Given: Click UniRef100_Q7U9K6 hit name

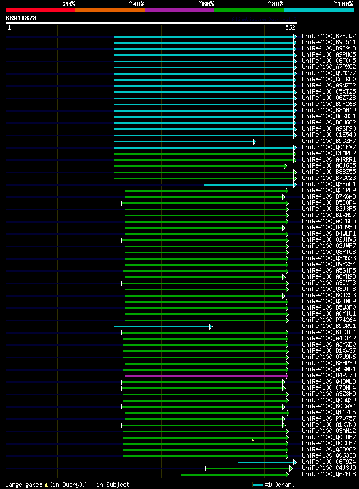Looking at the screenshot, I should coord(329,357).
